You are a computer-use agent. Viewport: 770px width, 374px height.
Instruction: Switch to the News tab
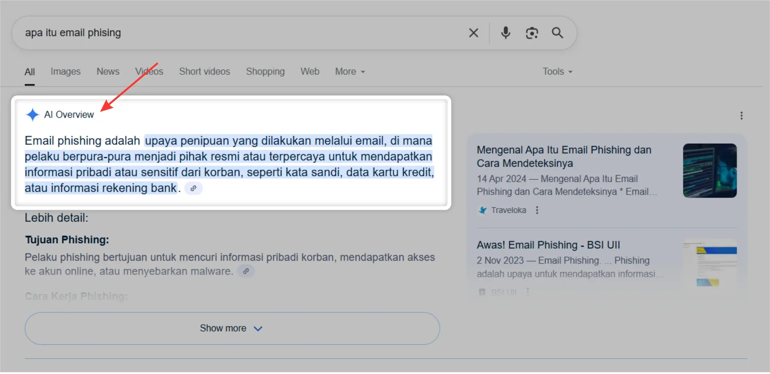click(x=108, y=72)
